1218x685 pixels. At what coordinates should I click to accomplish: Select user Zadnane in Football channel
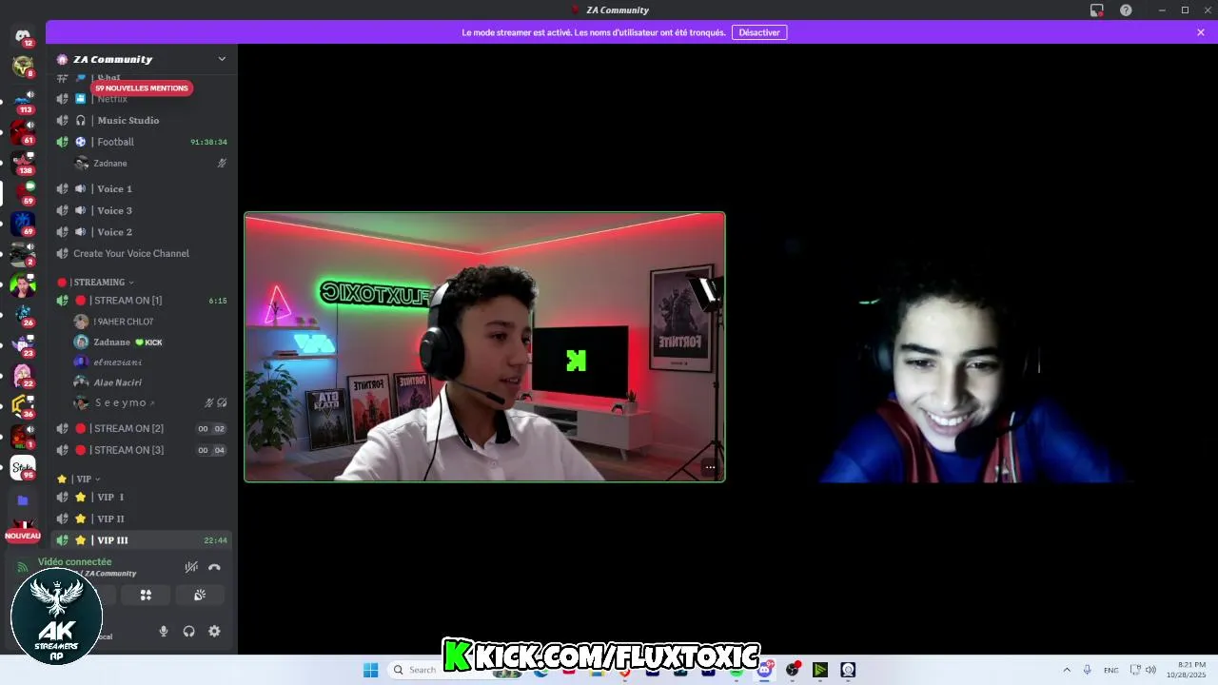(150, 163)
